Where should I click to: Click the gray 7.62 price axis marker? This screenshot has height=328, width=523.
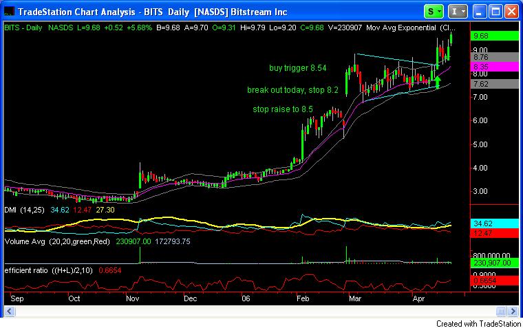click(494, 84)
